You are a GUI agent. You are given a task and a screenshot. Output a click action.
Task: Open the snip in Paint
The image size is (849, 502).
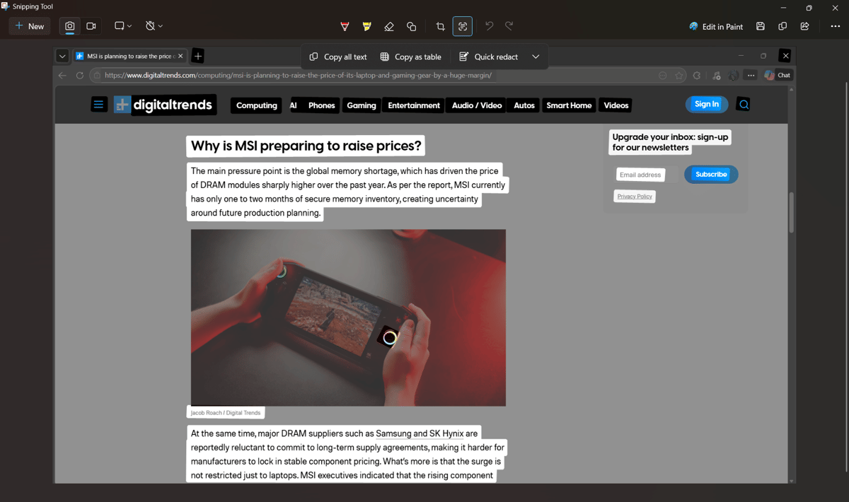[716, 26]
